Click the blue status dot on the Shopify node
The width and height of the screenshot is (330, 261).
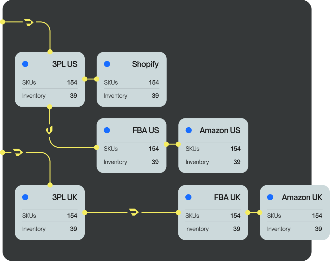[x=107, y=64]
